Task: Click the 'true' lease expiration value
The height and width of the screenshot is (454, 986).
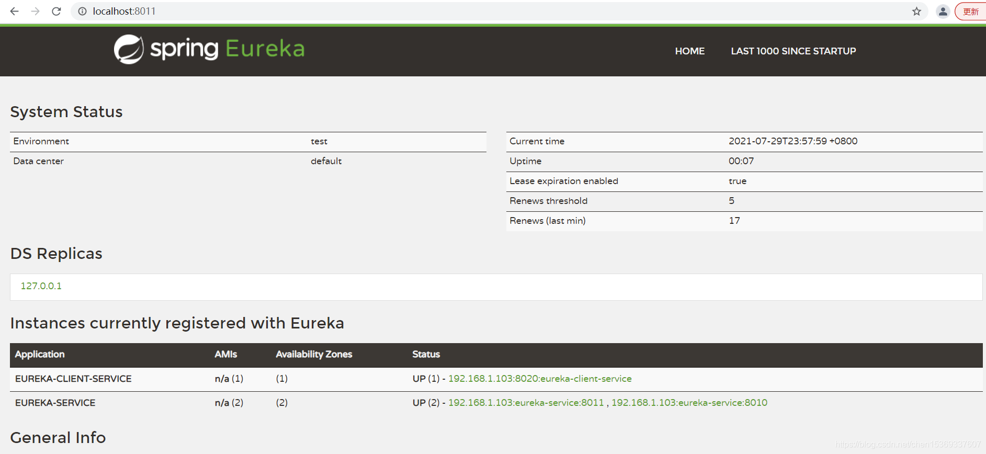Action: (738, 181)
